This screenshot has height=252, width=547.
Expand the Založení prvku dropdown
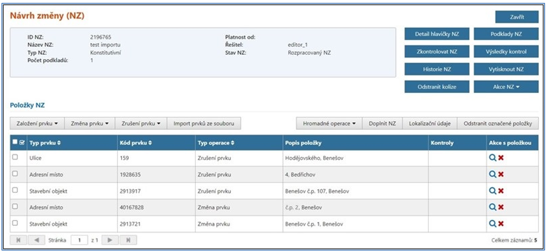pyautogui.click(x=37, y=124)
